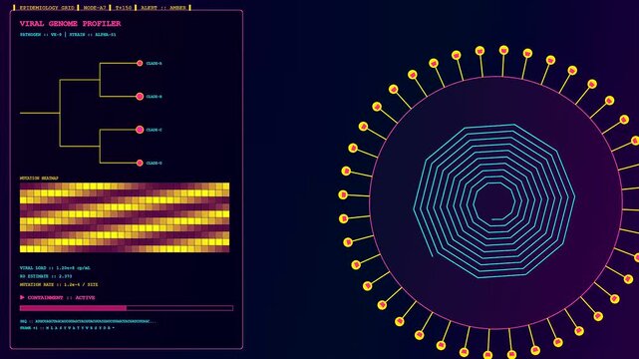The width and height of the screenshot is (639, 359).
Task: Click the R0 ESTIMATE readout line
Action: [46, 276]
